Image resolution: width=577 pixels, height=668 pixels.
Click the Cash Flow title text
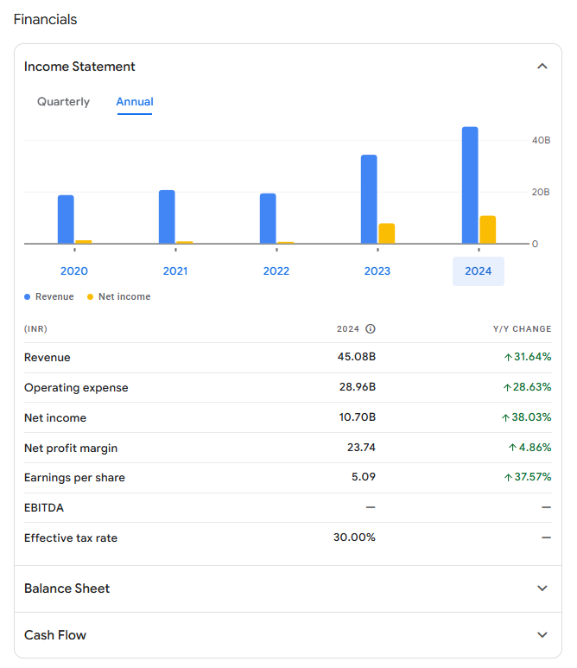click(x=55, y=635)
